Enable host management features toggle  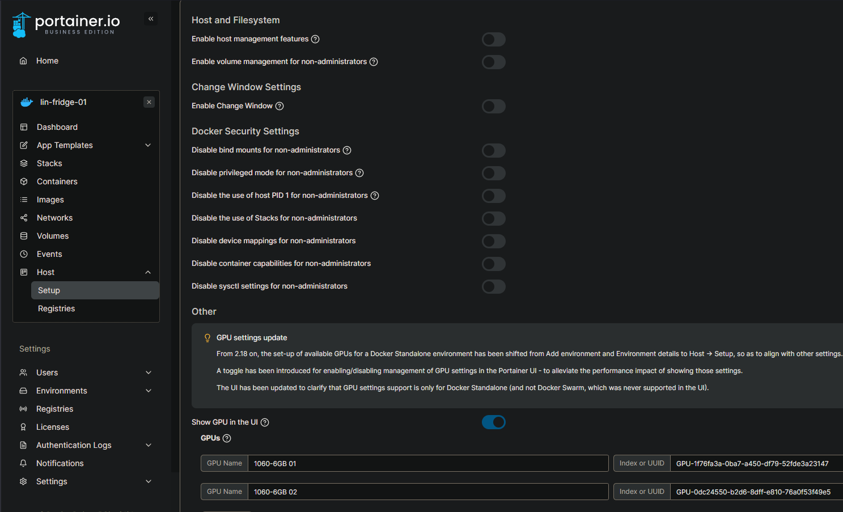pyautogui.click(x=493, y=39)
